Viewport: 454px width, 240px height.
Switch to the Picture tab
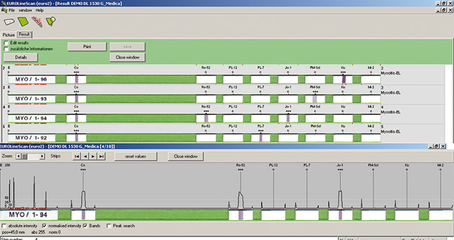coord(9,35)
